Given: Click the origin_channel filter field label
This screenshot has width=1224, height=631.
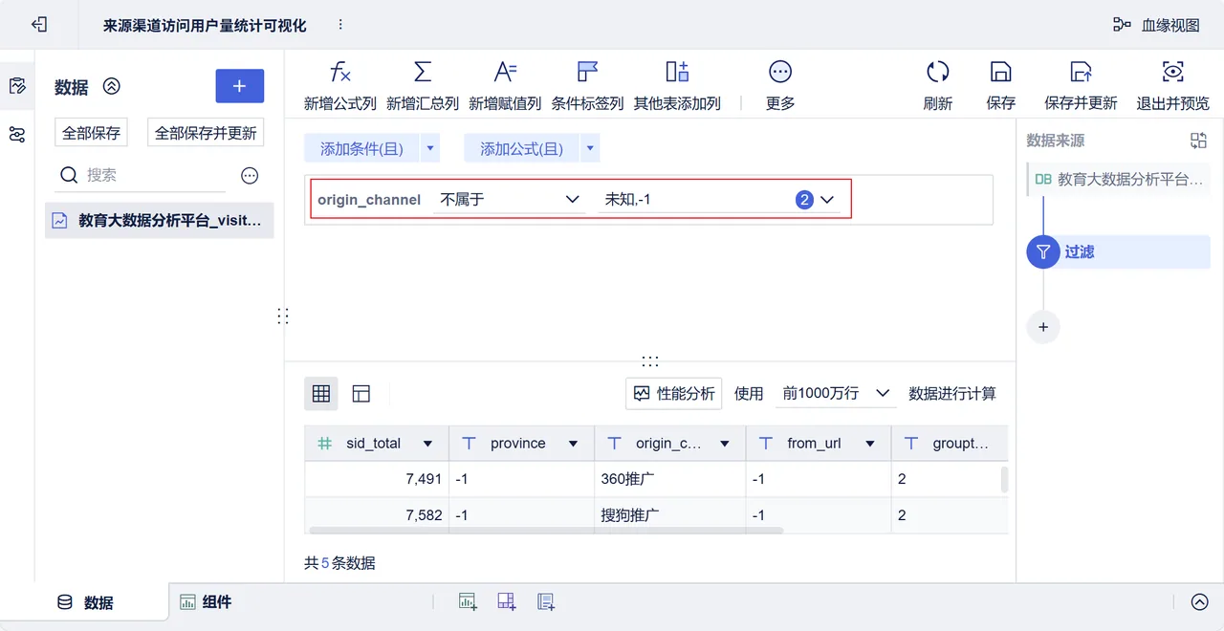Looking at the screenshot, I should [369, 200].
